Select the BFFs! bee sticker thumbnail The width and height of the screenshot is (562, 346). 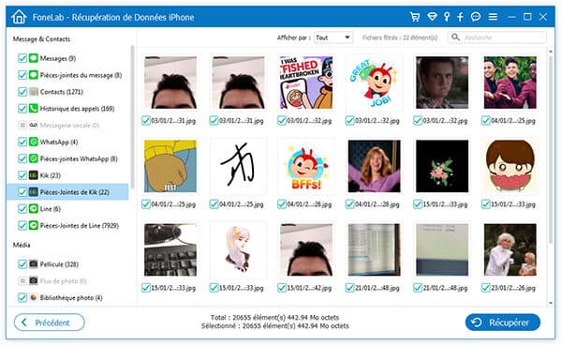[x=306, y=166]
